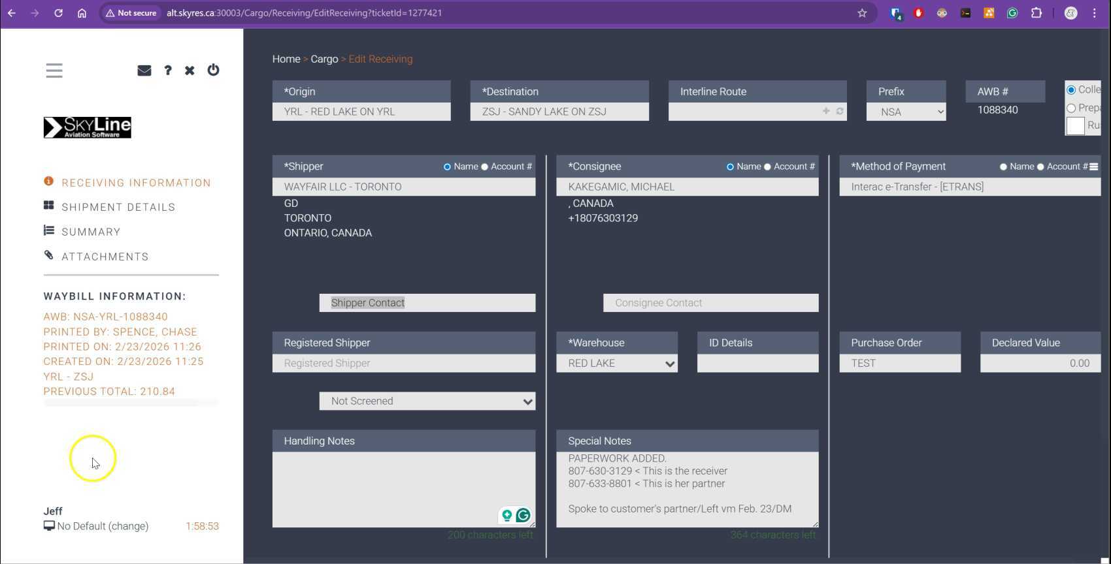Open the Prefix NSA dropdown

click(906, 112)
